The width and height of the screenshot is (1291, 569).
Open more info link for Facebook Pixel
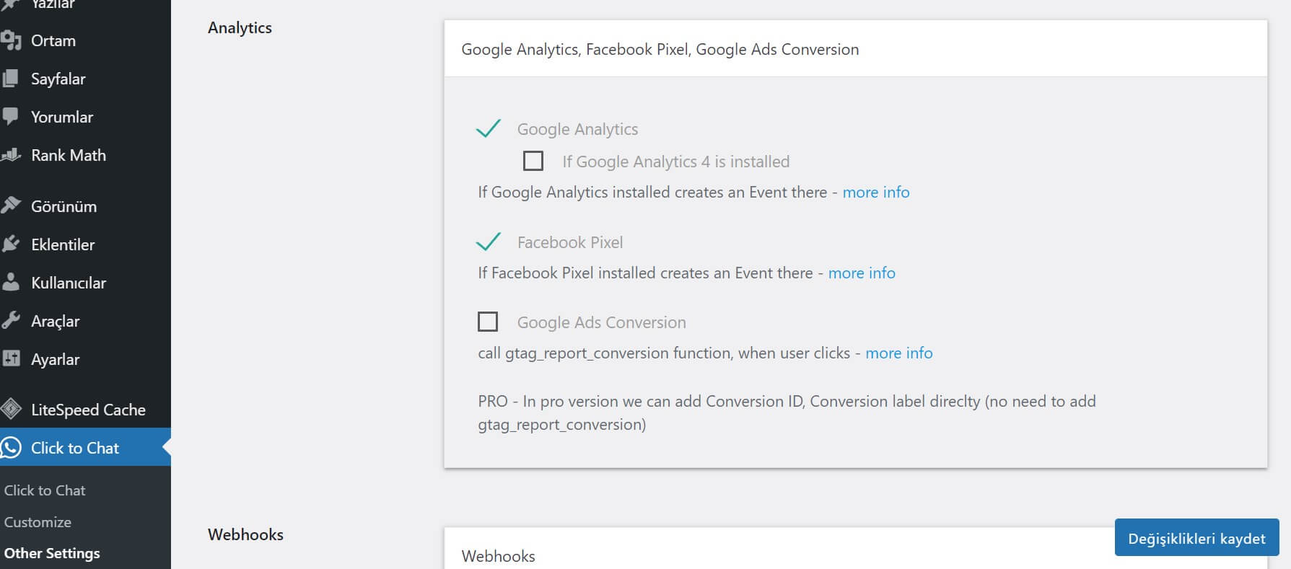(x=862, y=273)
